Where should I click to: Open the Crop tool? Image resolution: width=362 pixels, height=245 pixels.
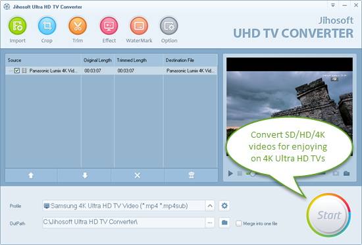click(47, 26)
